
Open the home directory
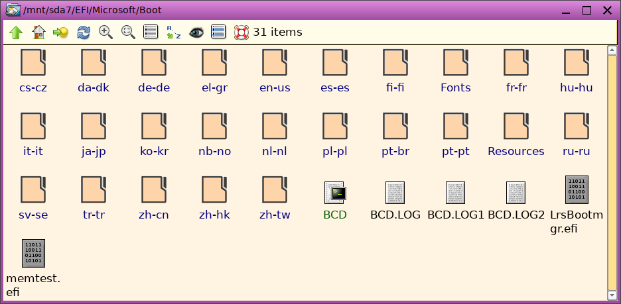pos(38,32)
